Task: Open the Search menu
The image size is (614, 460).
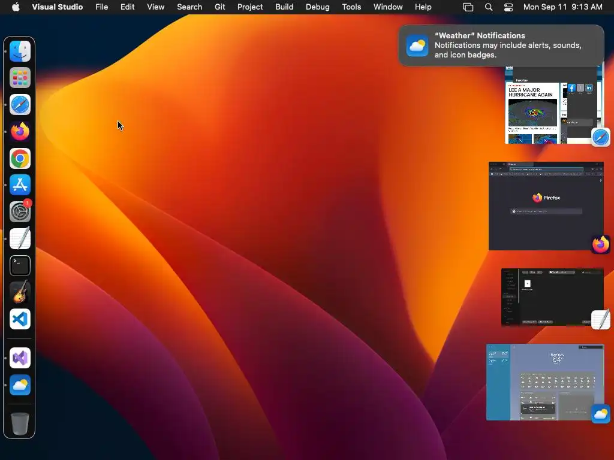Action: point(189,7)
